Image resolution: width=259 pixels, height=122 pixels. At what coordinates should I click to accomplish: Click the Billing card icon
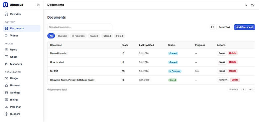(6, 99)
